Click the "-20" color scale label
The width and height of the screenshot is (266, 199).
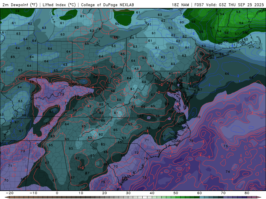10,193
